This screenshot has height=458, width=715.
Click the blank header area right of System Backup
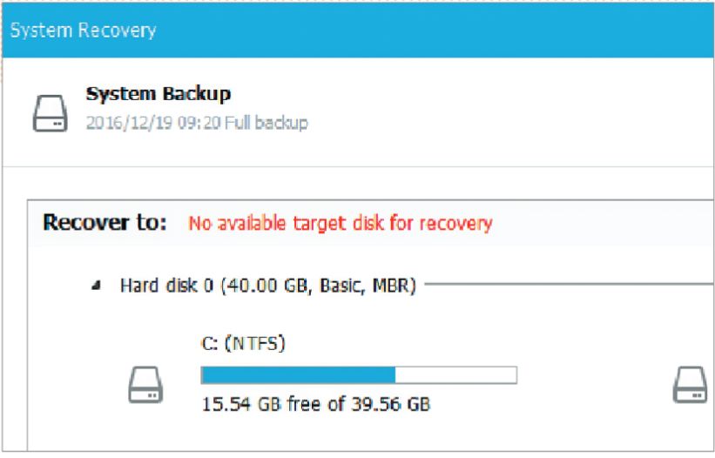pos(505,109)
